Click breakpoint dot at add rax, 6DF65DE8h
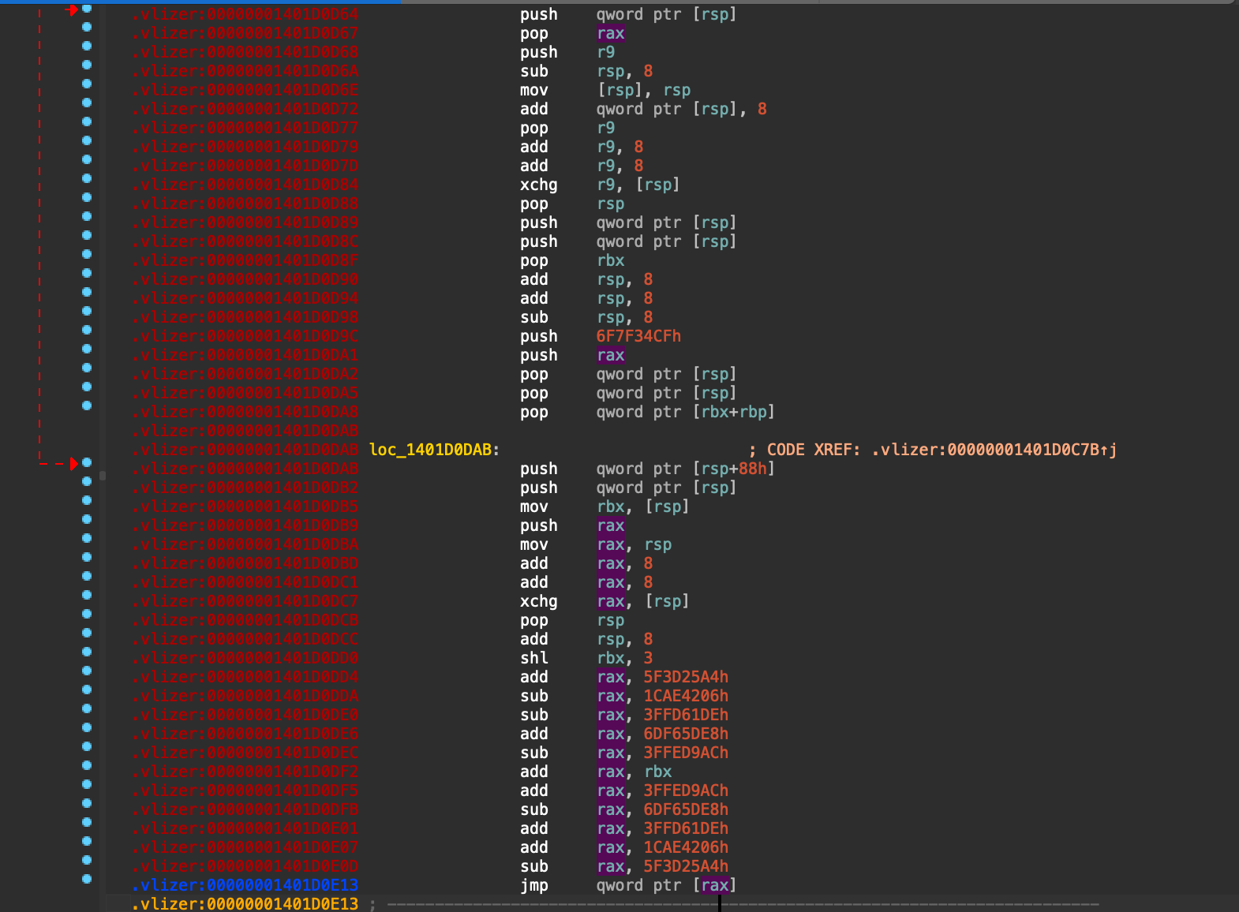 click(x=87, y=727)
